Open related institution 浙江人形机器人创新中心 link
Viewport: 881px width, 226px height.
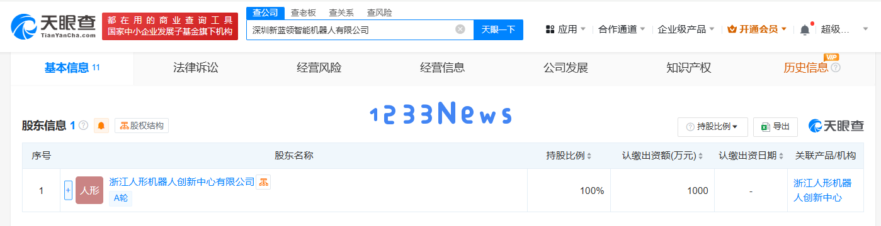coord(822,190)
